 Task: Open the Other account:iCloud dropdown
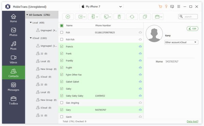pyautogui.click(x=182, y=42)
